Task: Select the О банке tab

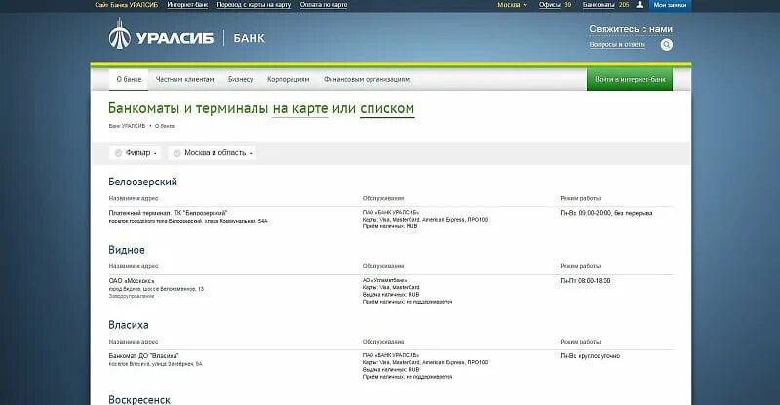Action: click(x=129, y=79)
